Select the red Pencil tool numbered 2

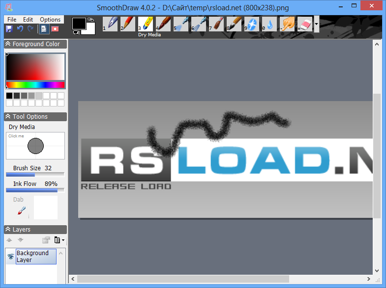[127, 24]
